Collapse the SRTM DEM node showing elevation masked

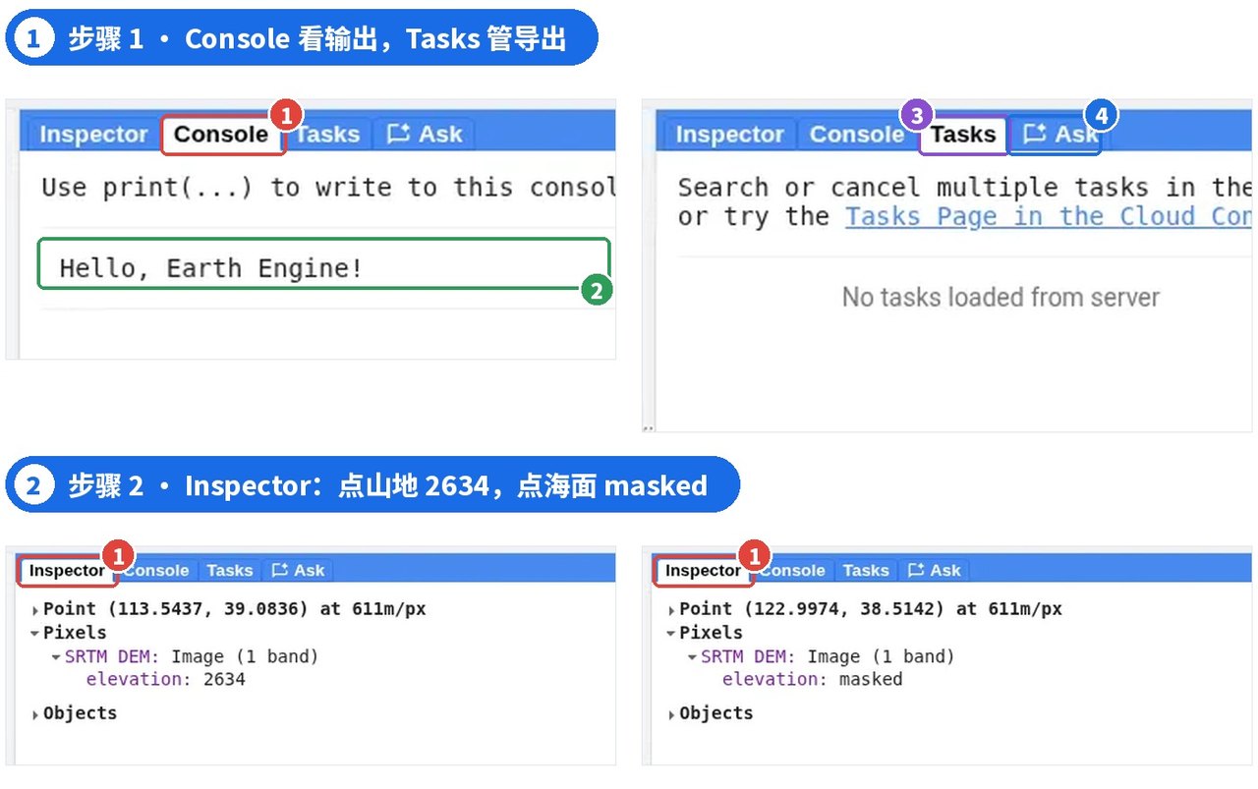point(692,656)
